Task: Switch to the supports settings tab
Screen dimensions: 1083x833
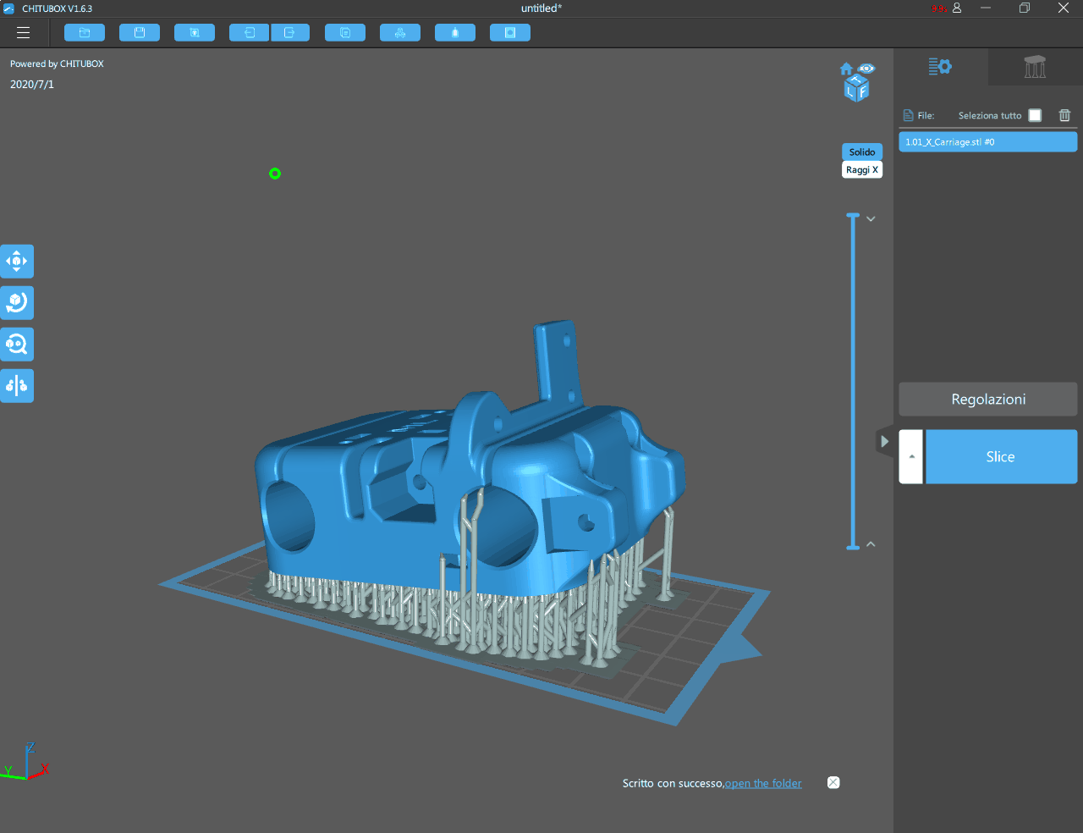Action: [x=1034, y=67]
